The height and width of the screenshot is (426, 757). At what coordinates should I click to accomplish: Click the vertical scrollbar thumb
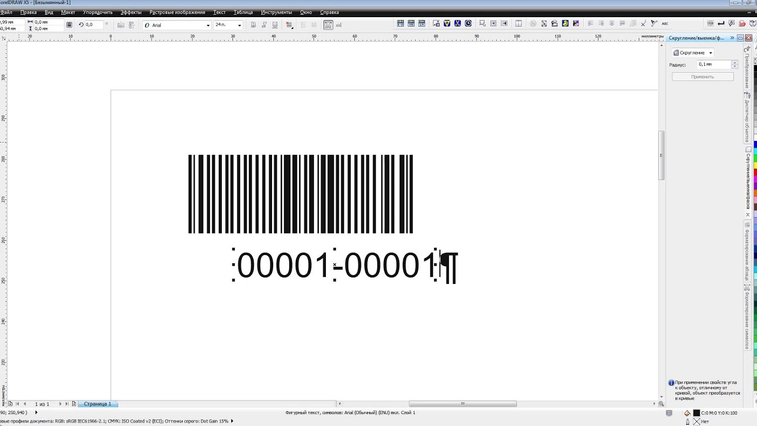pos(661,156)
